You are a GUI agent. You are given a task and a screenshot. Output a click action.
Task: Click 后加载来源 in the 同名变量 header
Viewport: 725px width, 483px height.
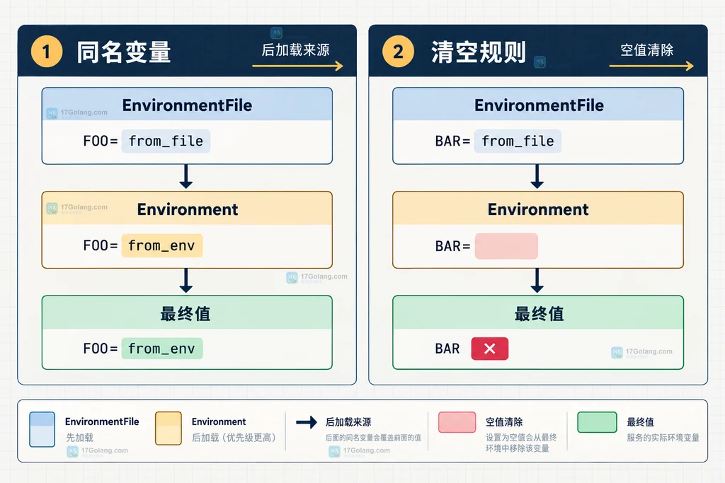pyautogui.click(x=295, y=50)
